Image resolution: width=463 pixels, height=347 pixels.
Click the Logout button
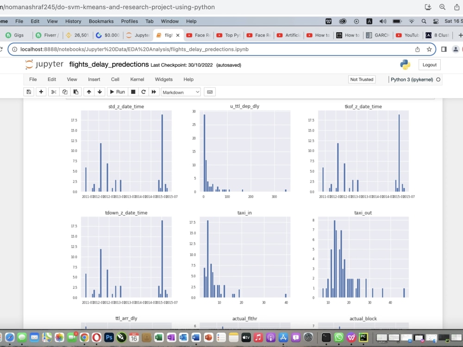click(x=429, y=64)
